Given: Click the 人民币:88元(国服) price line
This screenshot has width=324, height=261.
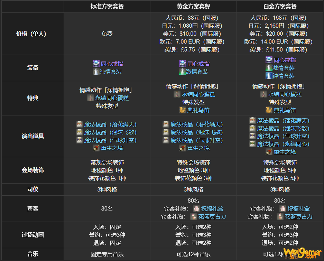Looking at the screenshot, I should coord(192,18).
